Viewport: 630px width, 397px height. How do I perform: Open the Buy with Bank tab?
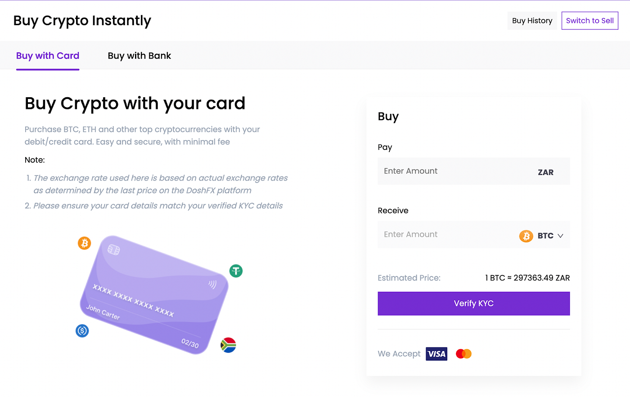pos(139,56)
